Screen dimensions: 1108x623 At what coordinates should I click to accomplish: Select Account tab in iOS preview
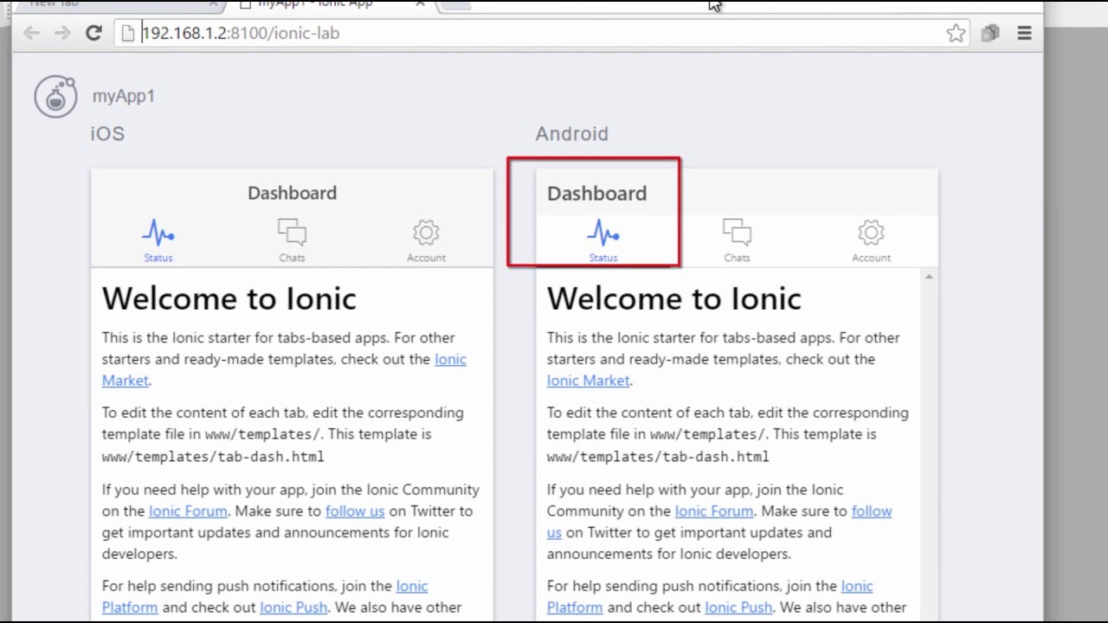click(x=426, y=241)
